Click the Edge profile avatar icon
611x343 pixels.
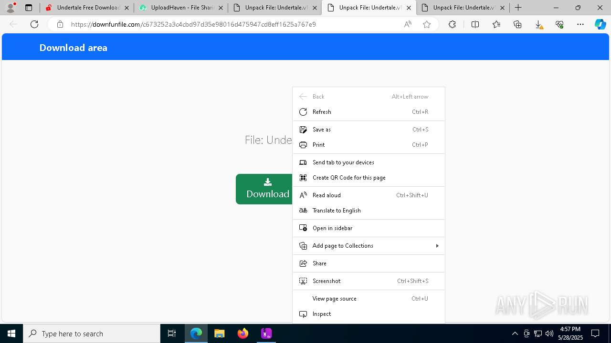coord(11,8)
